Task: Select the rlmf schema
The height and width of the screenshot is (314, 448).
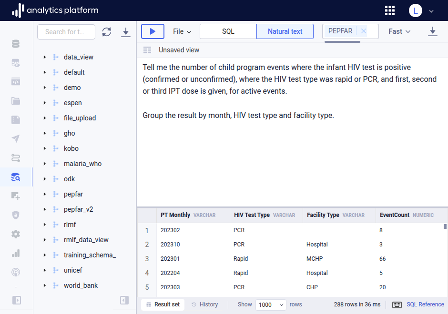Action: click(70, 225)
